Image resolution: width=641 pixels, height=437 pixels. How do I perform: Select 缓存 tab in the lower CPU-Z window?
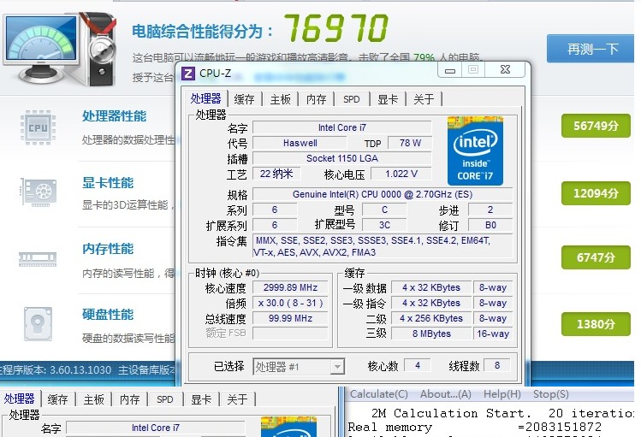tap(57, 399)
